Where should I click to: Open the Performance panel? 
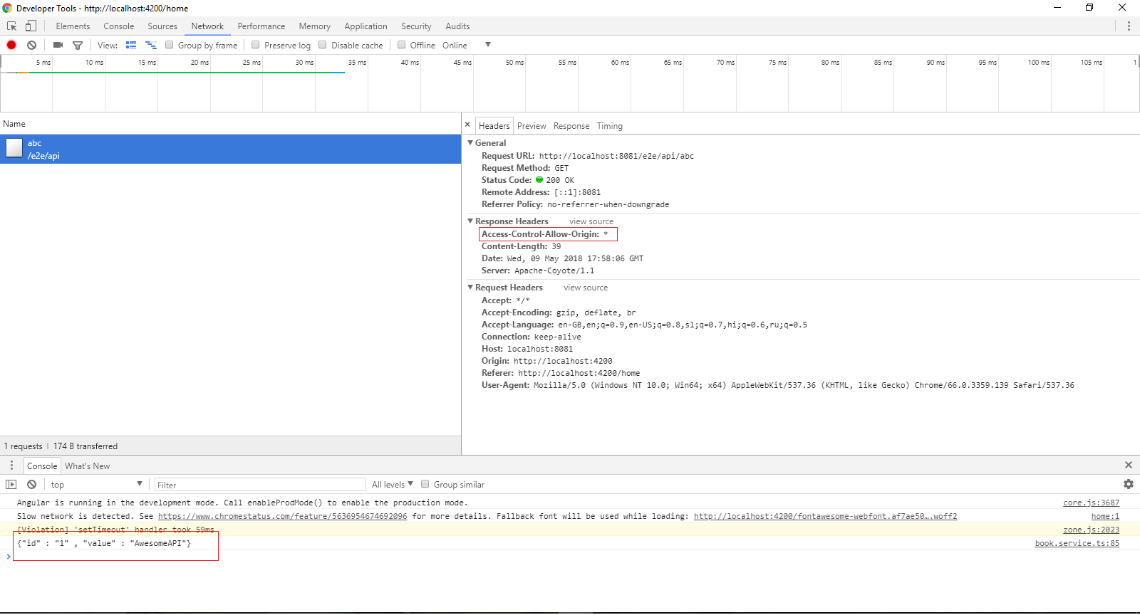261,26
